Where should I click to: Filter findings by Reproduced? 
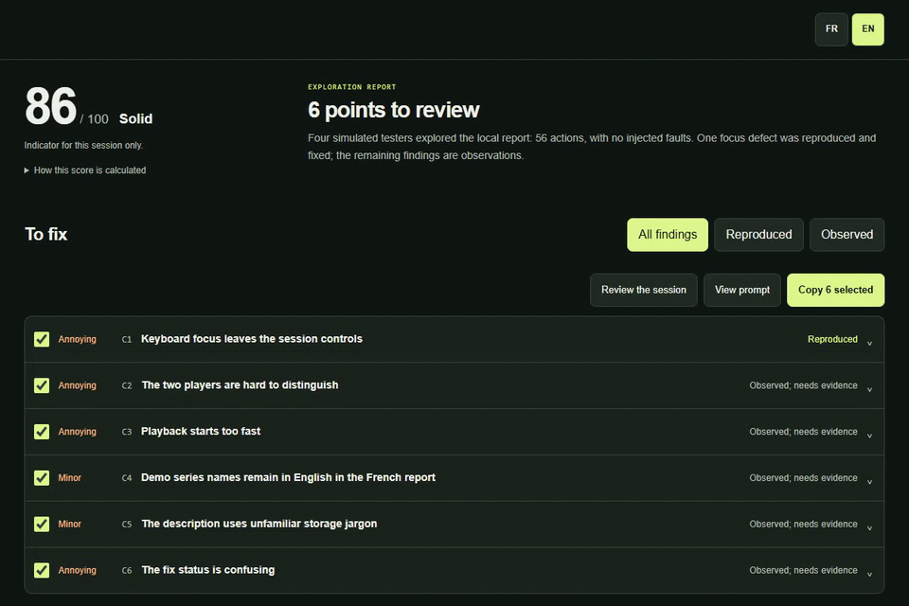pyautogui.click(x=758, y=234)
